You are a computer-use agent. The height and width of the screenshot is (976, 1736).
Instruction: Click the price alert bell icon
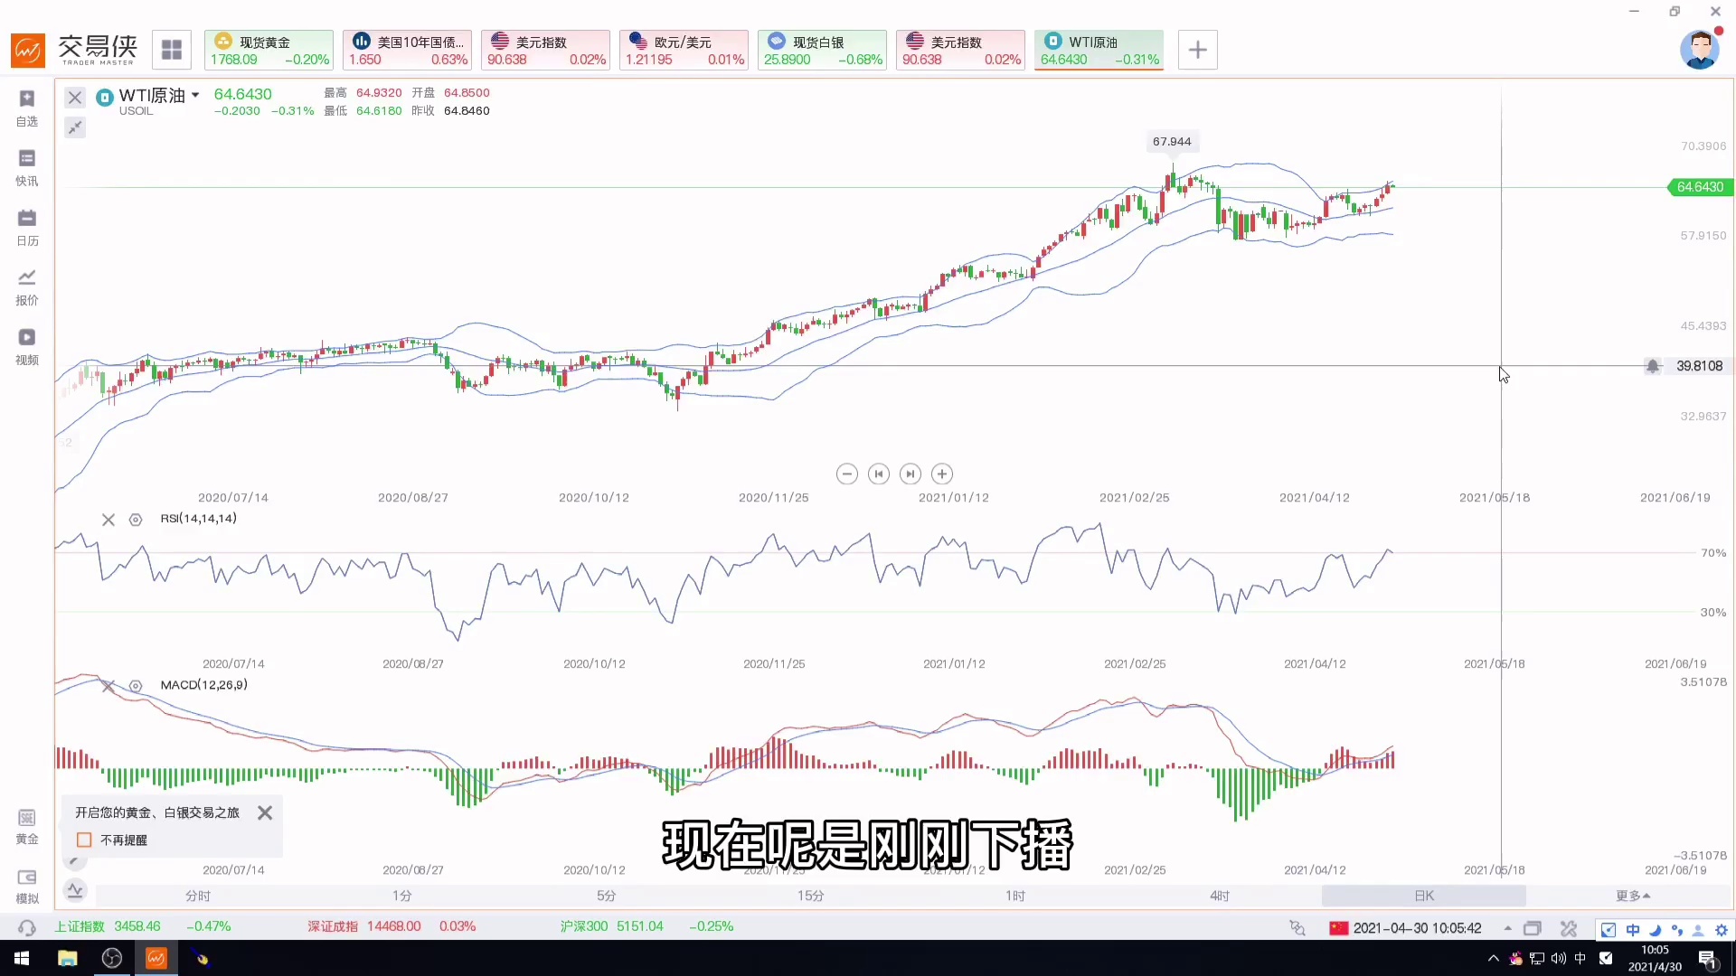pos(1653,366)
